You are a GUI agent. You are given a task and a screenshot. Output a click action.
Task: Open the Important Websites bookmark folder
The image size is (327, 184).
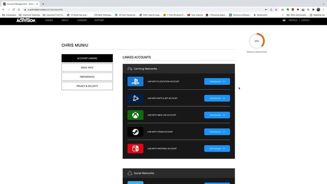[30, 15]
